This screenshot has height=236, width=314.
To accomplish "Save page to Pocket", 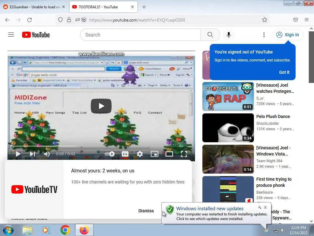I will pyautogui.click(x=295, y=20).
